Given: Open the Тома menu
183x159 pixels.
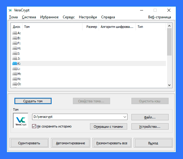Looking at the screenshot, I should pyautogui.click(x=13, y=17).
